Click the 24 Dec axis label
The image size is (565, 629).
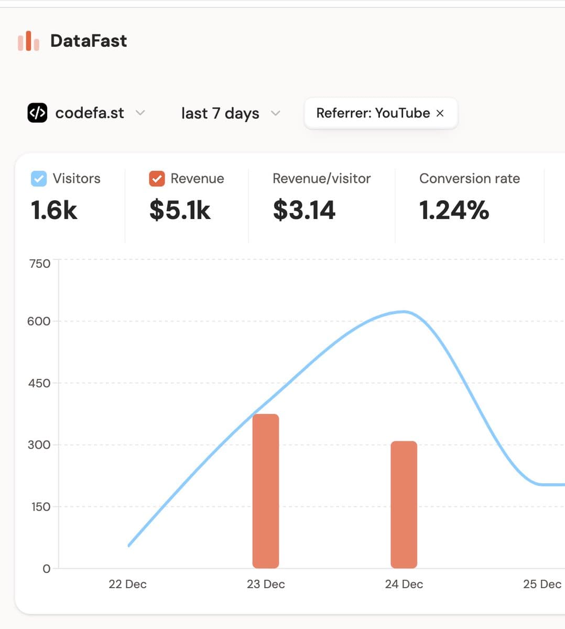point(404,584)
